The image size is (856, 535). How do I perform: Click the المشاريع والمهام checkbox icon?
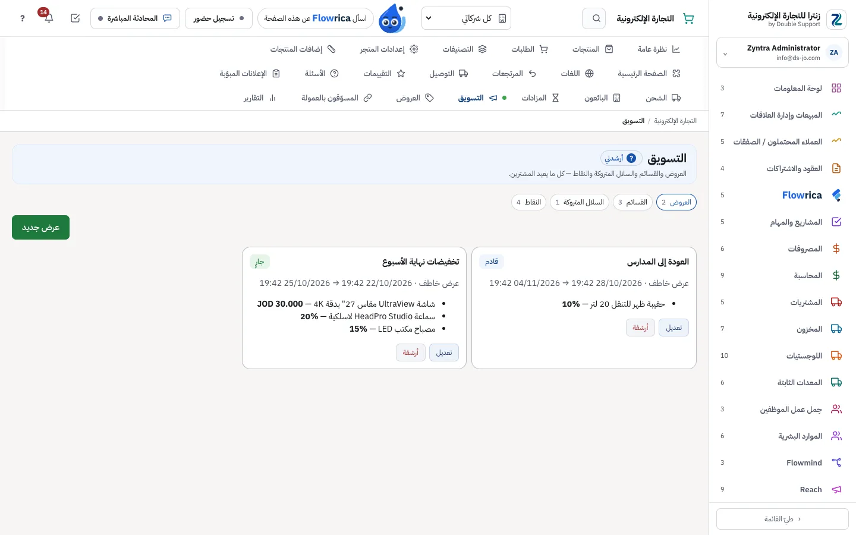coord(836,222)
